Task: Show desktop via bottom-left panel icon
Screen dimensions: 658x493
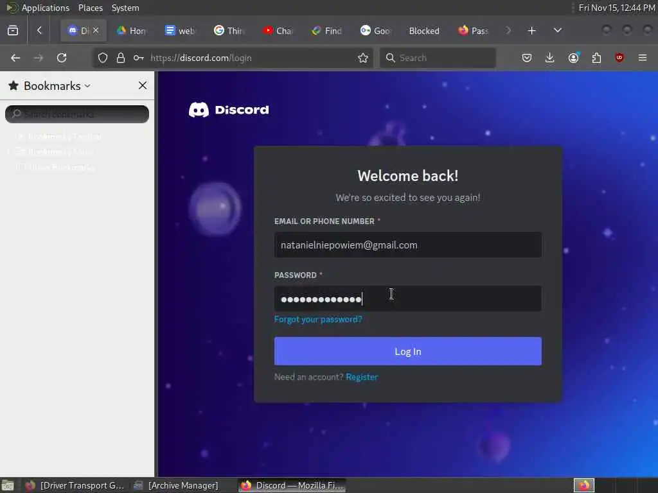Action: [8, 485]
